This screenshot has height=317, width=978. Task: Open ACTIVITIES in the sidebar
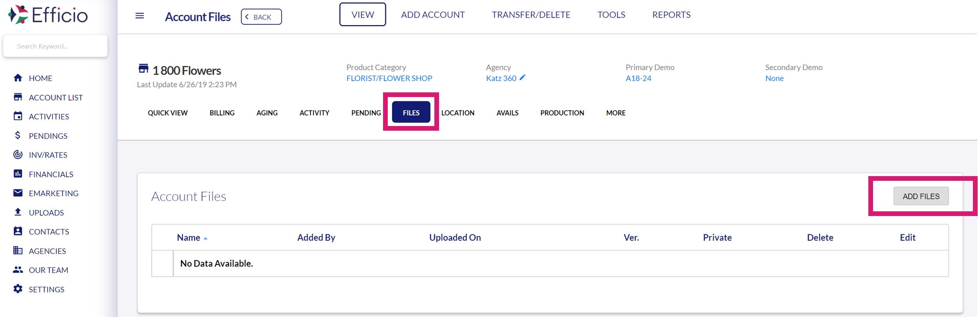(x=49, y=116)
